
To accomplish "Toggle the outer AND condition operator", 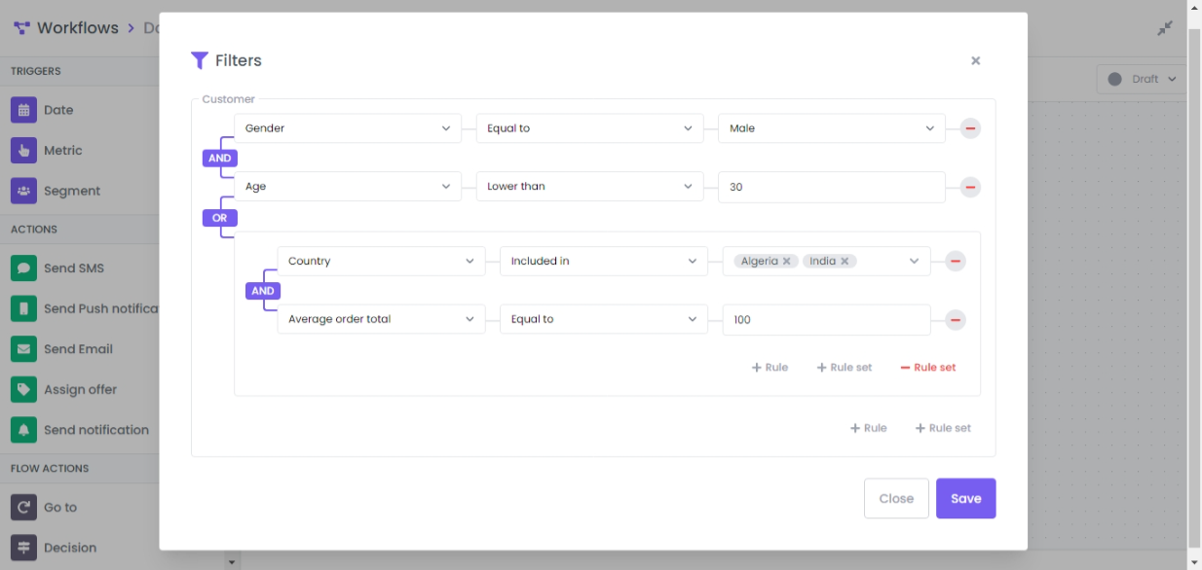I will click(220, 158).
